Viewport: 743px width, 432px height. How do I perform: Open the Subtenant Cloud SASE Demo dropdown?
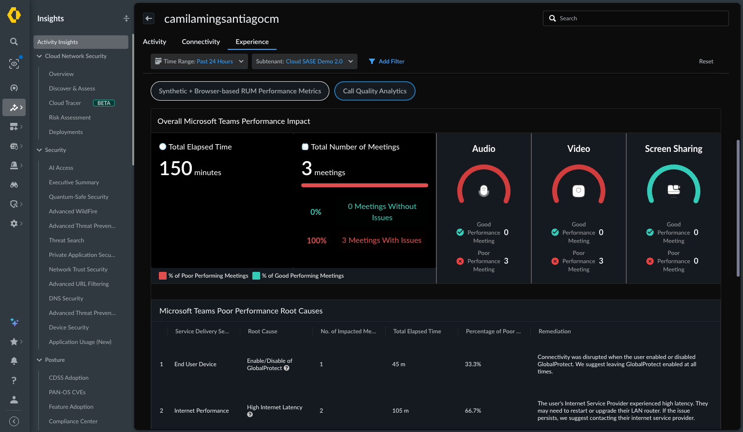[x=305, y=61]
